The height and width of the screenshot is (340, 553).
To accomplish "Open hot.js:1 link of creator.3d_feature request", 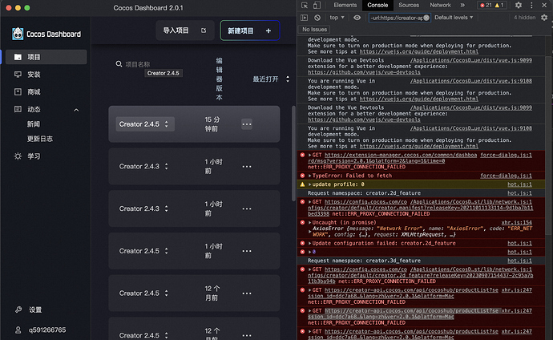I will [x=519, y=261].
